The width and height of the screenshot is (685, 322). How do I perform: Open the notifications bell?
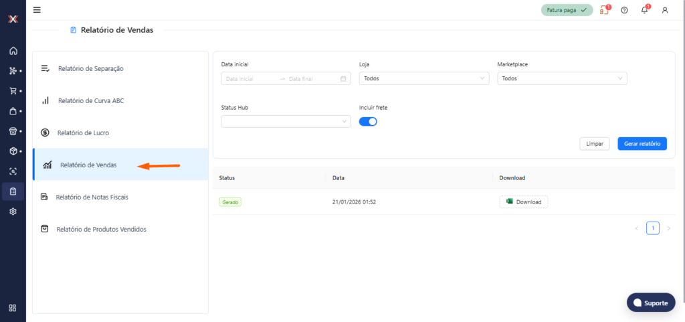pos(644,10)
